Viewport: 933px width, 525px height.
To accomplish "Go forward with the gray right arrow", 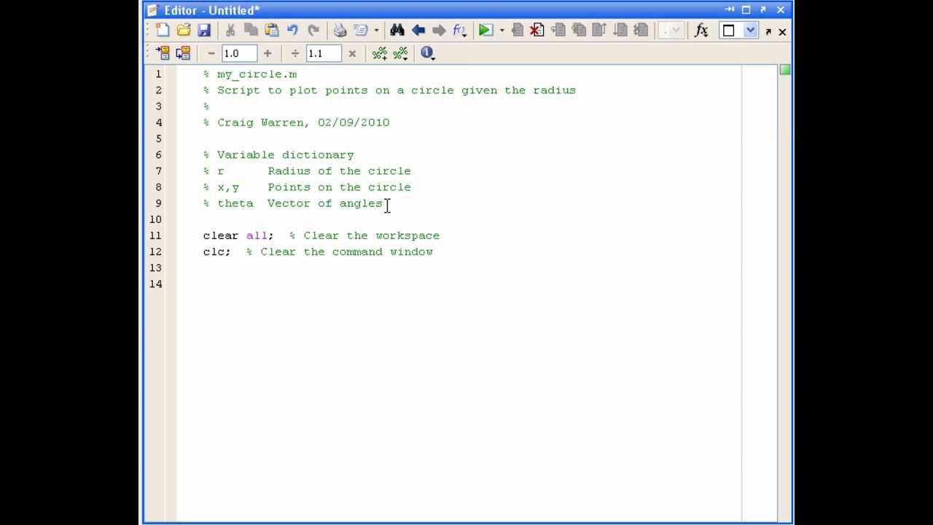I will coord(439,30).
